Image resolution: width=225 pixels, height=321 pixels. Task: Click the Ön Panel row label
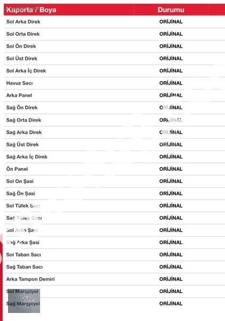[x=17, y=169]
